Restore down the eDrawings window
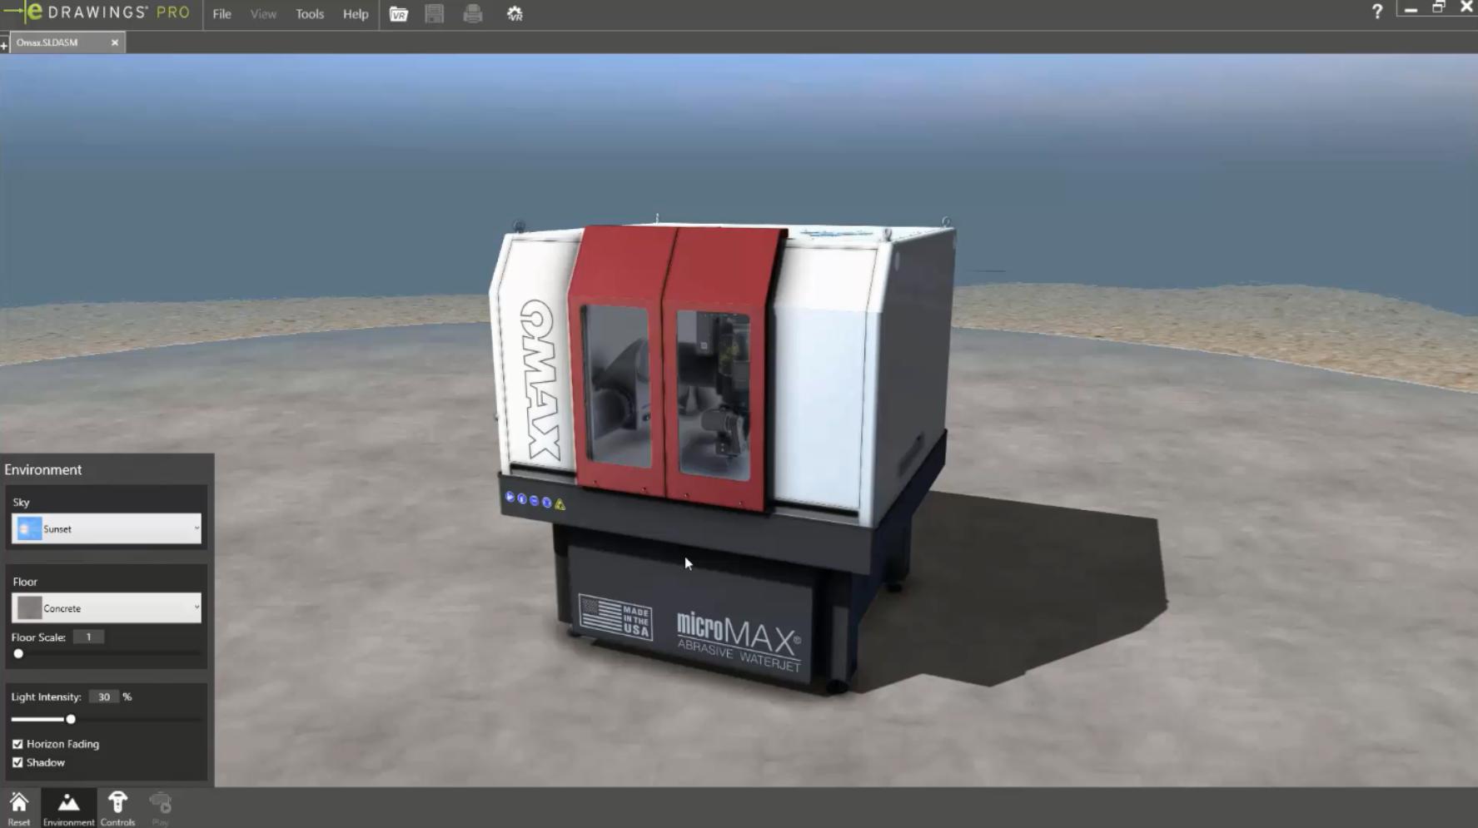The height and width of the screenshot is (828, 1478). point(1438,7)
